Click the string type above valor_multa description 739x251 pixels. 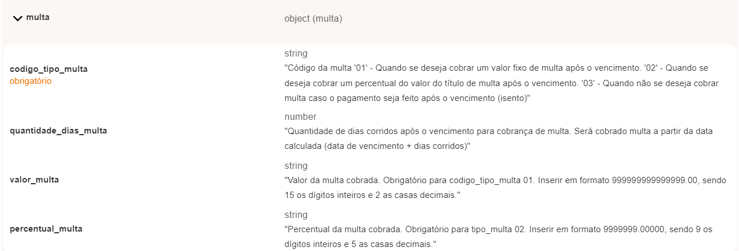(296, 166)
